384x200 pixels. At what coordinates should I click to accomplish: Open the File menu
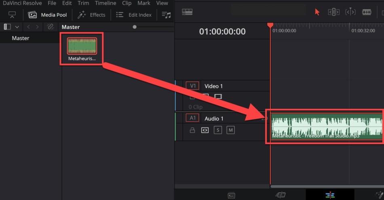(x=52, y=3)
